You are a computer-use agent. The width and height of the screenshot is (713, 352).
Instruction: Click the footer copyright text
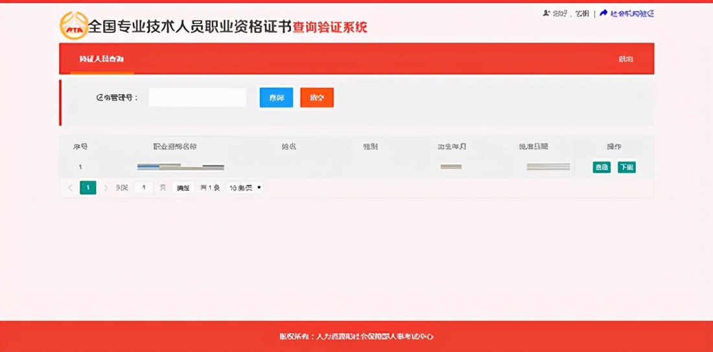(356, 336)
